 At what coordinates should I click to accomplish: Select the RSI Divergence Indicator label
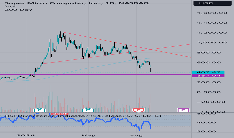pyautogui.click(x=83, y=116)
